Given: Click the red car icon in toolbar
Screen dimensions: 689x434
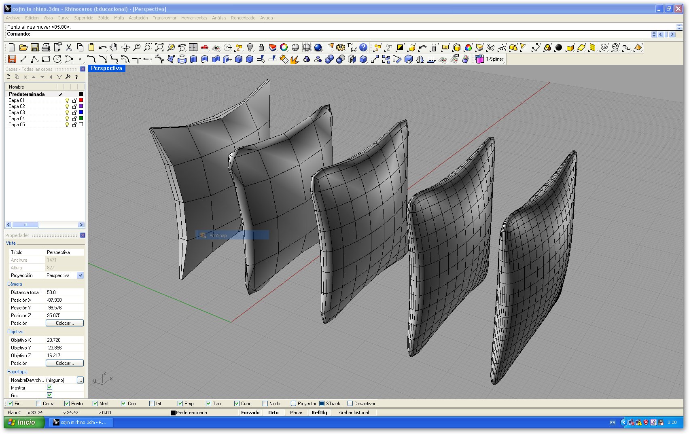Looking at the screenshot, I should coord(205,48).
